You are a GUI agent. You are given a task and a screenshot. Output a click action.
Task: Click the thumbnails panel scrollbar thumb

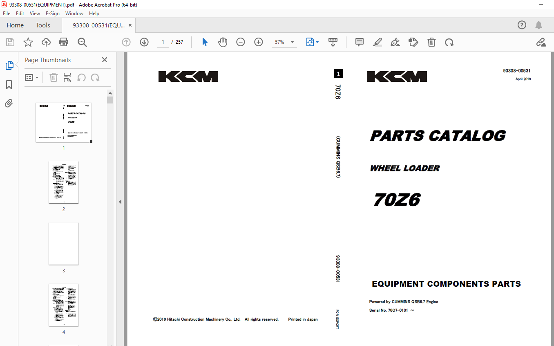click(x=110, y=100)
